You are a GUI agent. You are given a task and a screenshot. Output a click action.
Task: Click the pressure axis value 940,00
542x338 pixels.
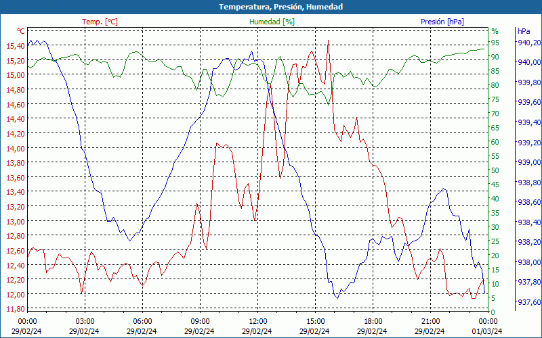point(529,62)
